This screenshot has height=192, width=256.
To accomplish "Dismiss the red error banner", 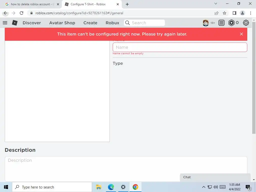I will pyautogui.click(x=241, y=34).
